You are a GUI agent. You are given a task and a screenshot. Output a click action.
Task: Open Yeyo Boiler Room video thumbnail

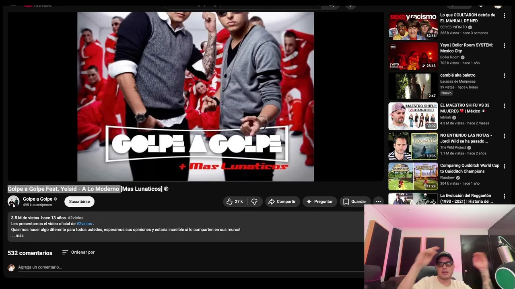tap(413, 56)
